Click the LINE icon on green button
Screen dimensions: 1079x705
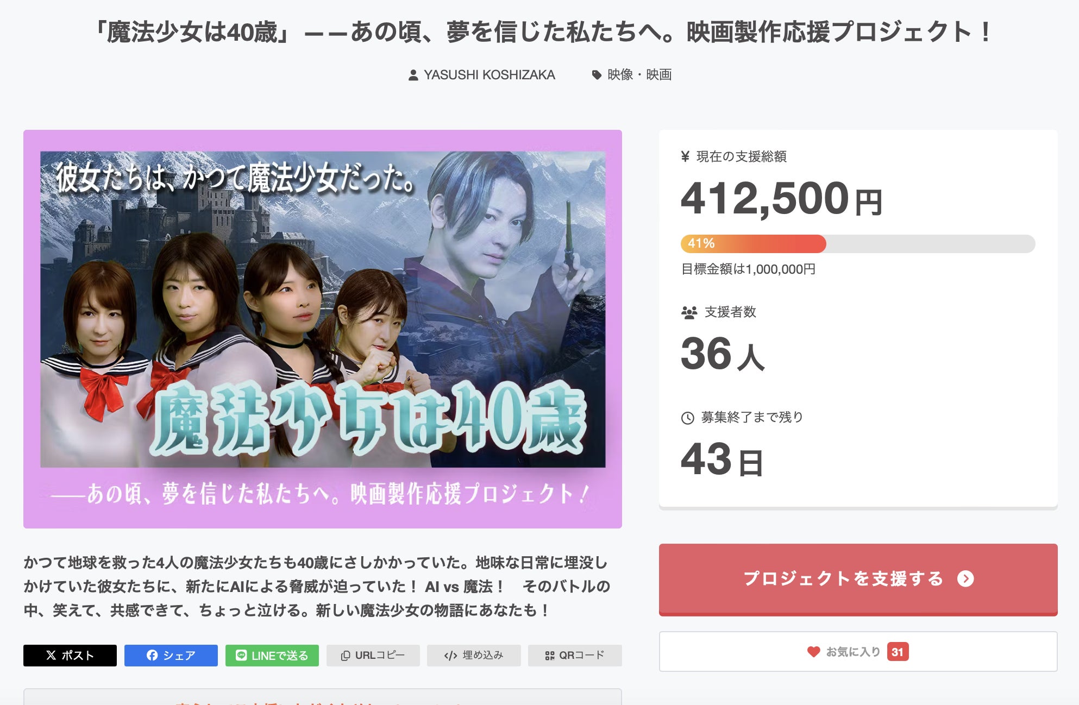click(x=241, y=656)
